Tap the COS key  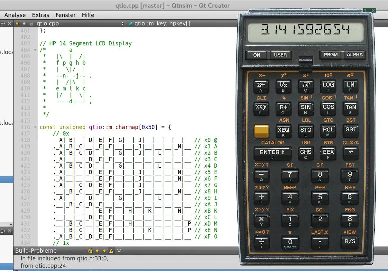(x=328, y=109)
